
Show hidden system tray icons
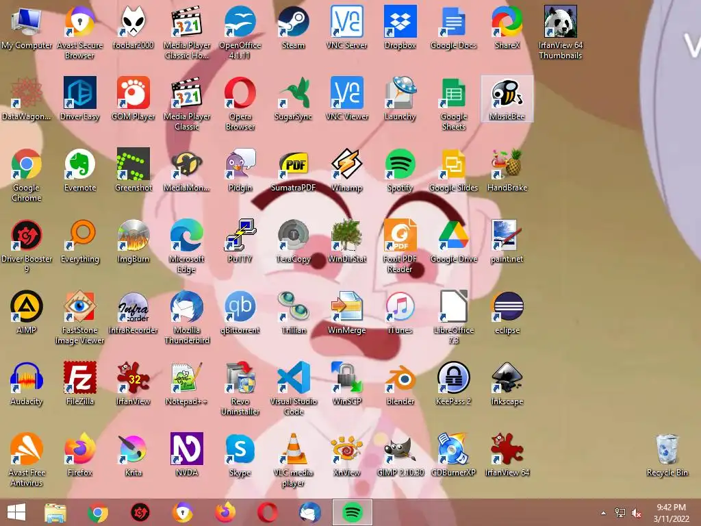[x=604, y=513]
